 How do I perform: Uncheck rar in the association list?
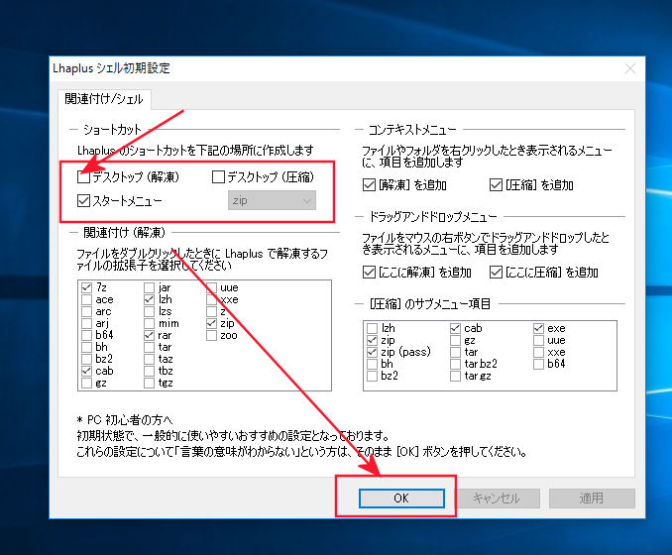point(149,335)
